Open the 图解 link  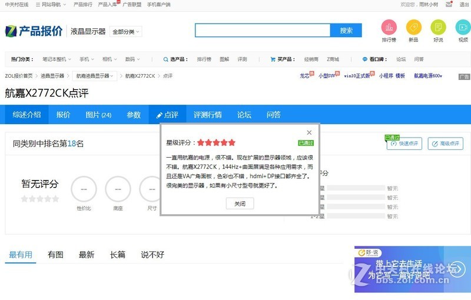coord(224,59)
